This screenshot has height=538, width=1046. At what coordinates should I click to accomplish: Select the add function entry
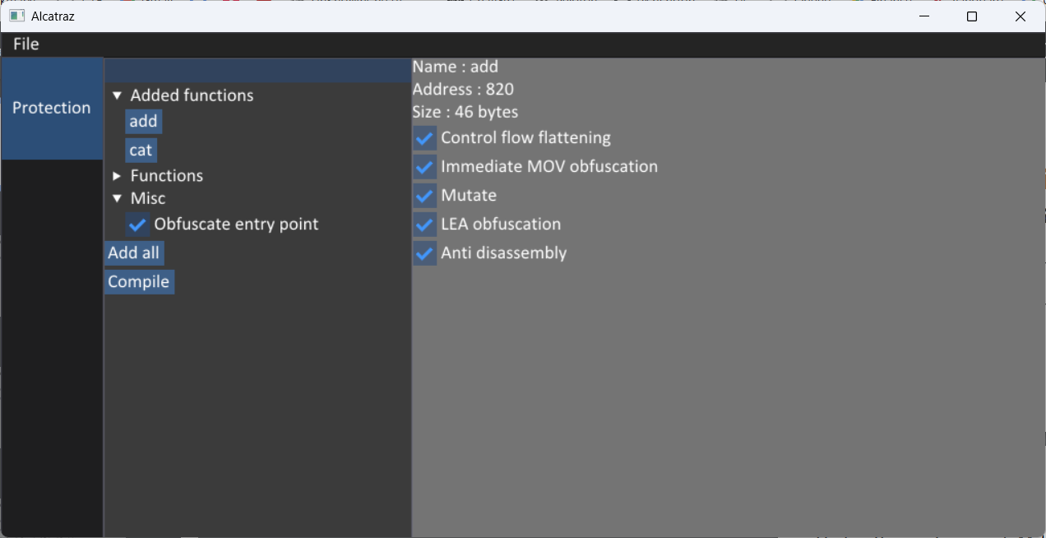click(143, 122)
